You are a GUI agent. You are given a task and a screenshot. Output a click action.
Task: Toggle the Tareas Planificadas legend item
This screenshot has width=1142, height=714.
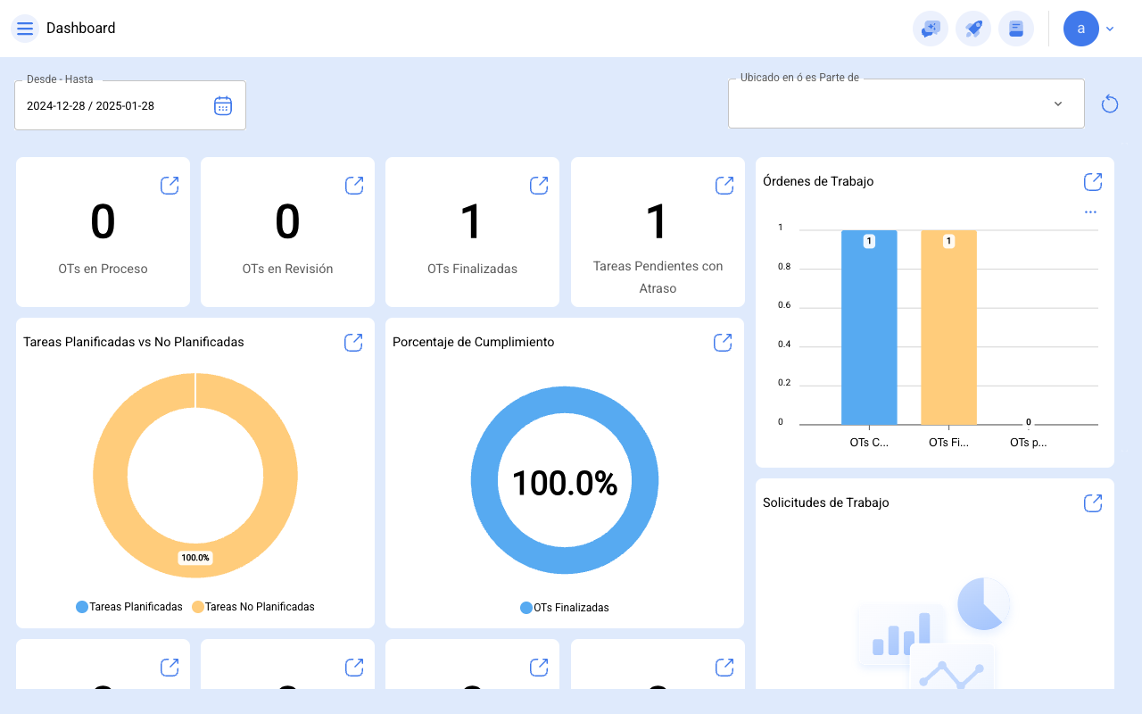pyautogui.click(x=129, y=607)
